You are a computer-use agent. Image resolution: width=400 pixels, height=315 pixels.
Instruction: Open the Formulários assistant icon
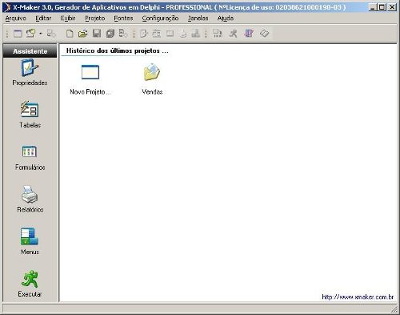(x=30, y=151)
